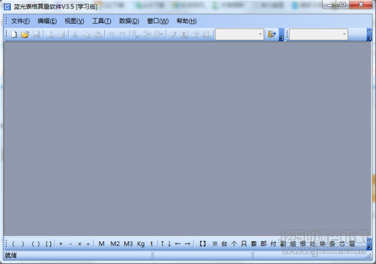
Task: Click the window resize grip corner
Action: [x=368, y=257]
